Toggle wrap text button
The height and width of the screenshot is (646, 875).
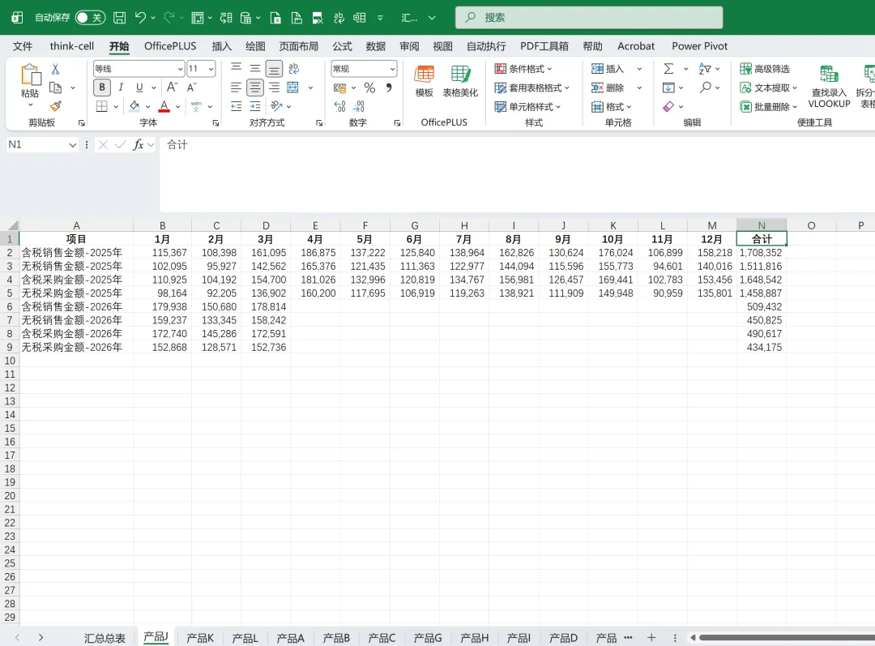coord(293,69)
